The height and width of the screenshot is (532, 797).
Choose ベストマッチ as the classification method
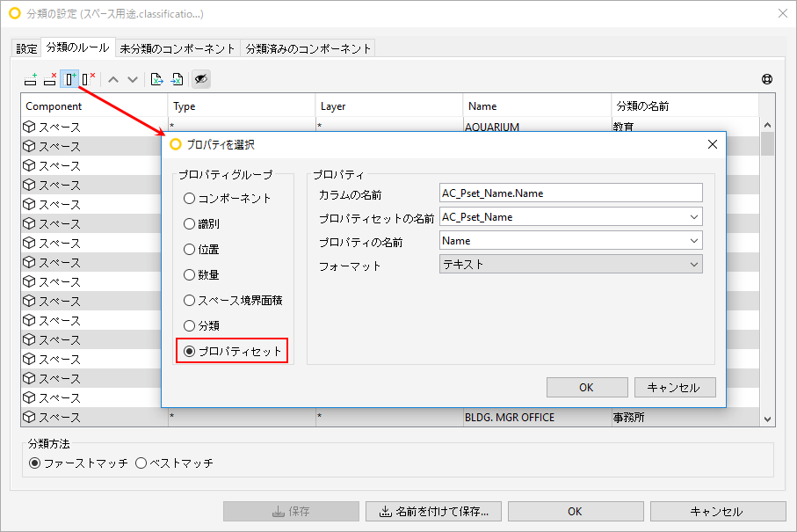(141, 463)
